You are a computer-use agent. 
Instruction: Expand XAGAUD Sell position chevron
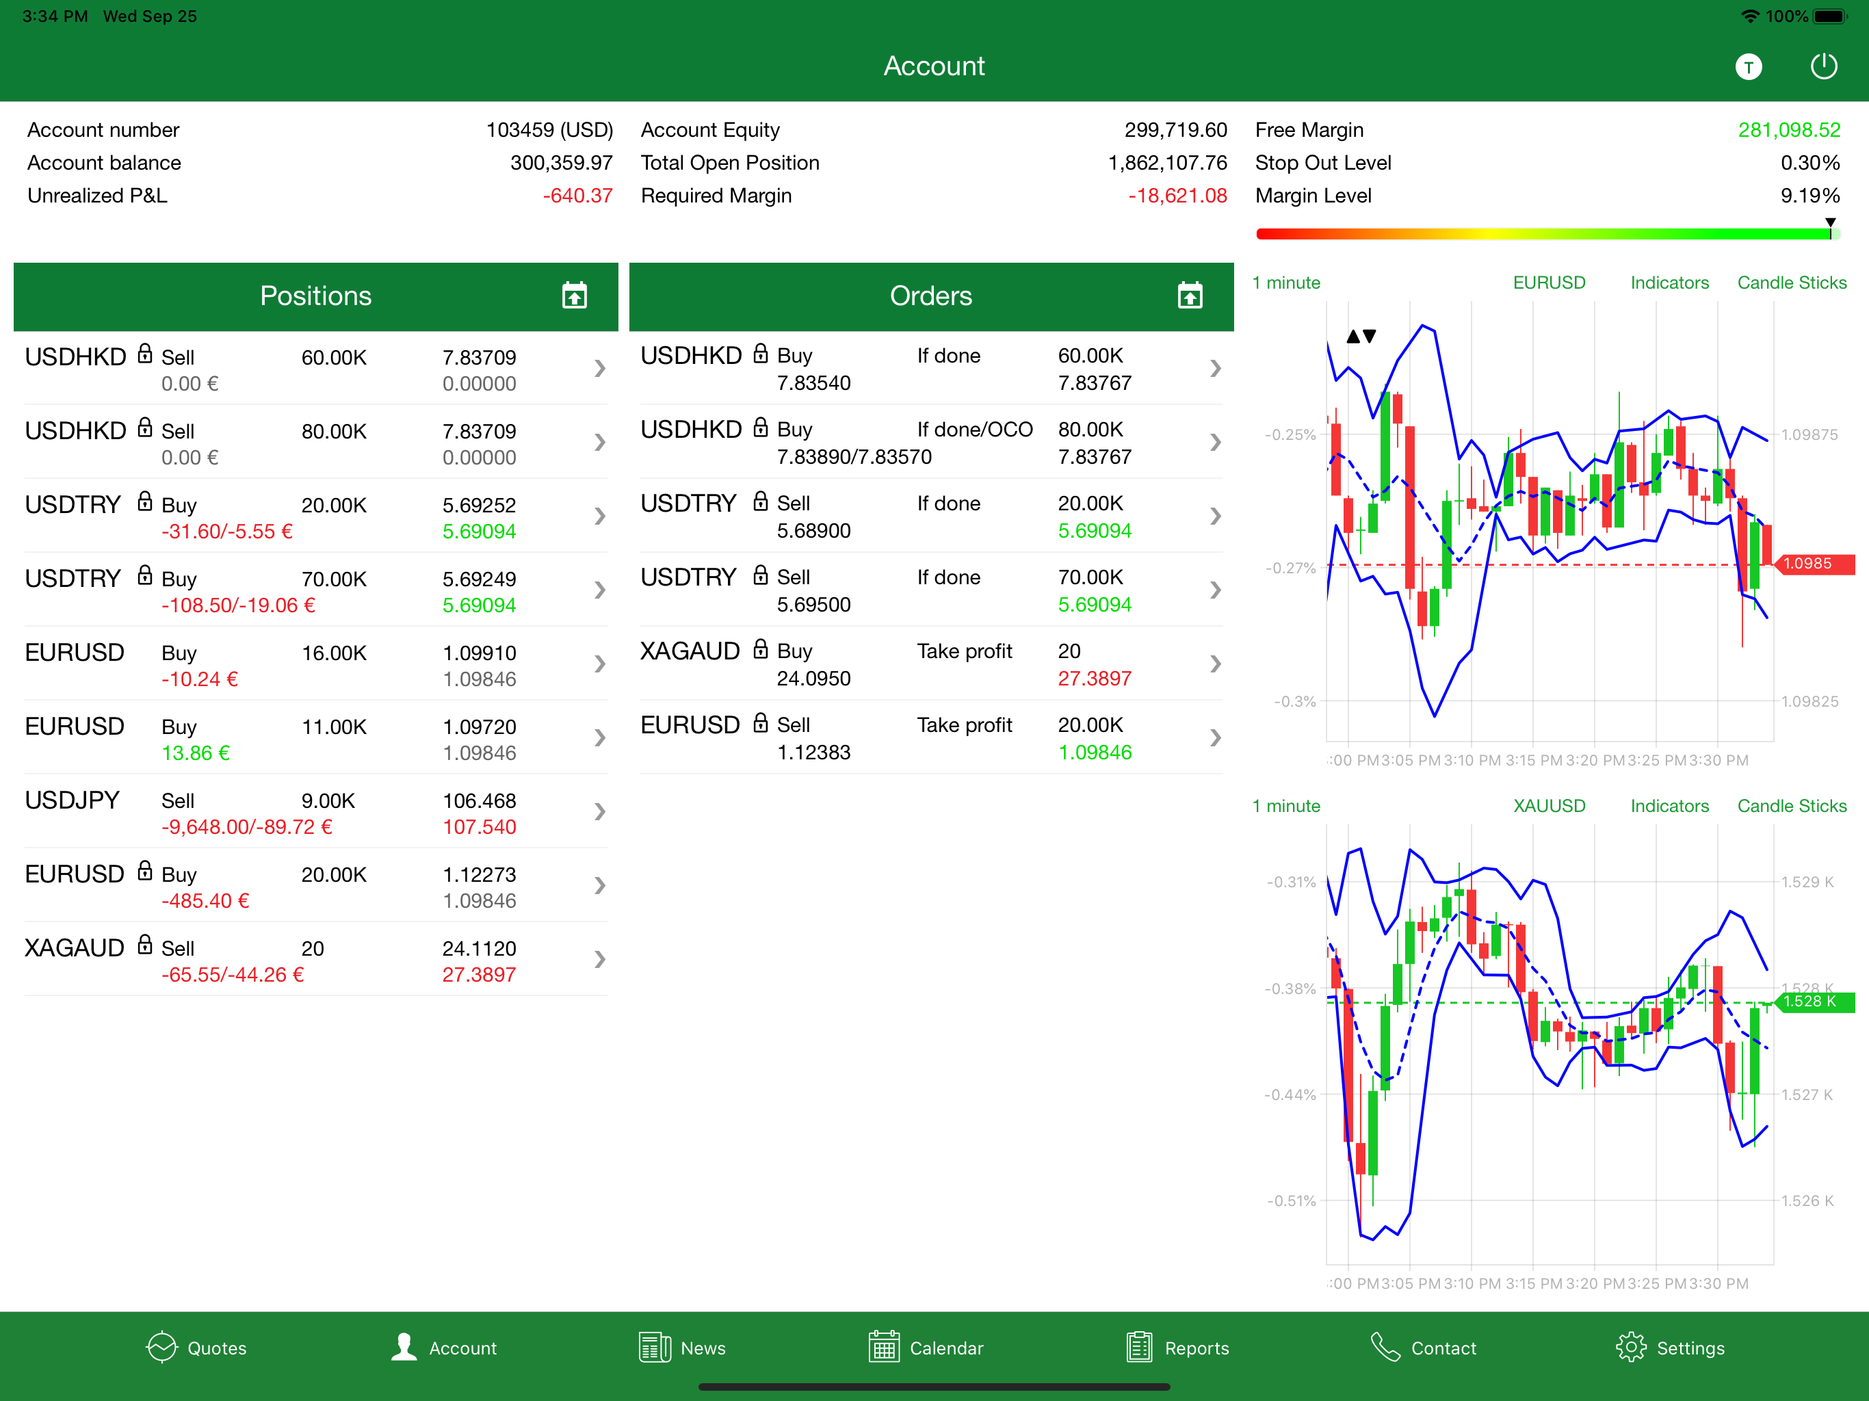(x=599, y=959)
